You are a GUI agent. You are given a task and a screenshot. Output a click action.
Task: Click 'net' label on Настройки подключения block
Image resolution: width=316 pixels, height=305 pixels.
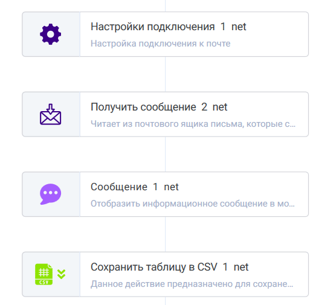[239, 27]
